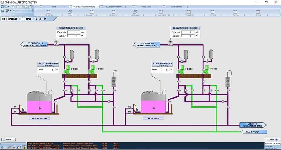Screen dimensions: 281x150
Task: Click the PLANT WATER arrow label
Action: point(253,132)
